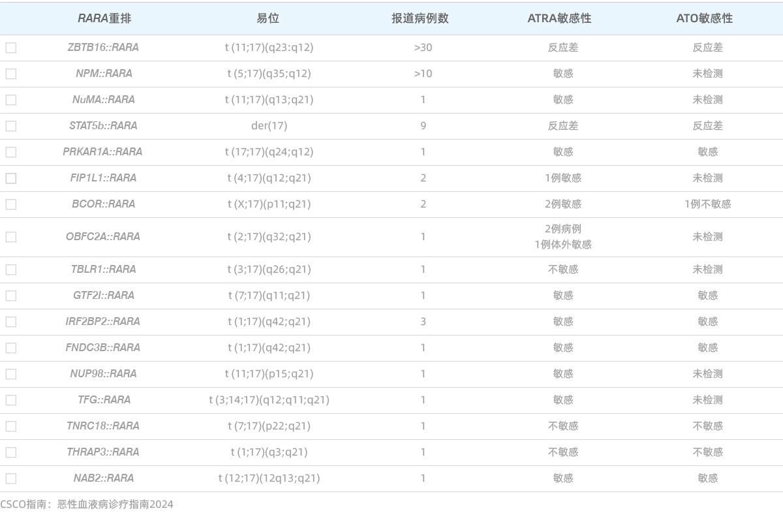Mark the FIP1L1::RARA checkbox
Viewport: 783px width, 513px height.
click(11, 178)
